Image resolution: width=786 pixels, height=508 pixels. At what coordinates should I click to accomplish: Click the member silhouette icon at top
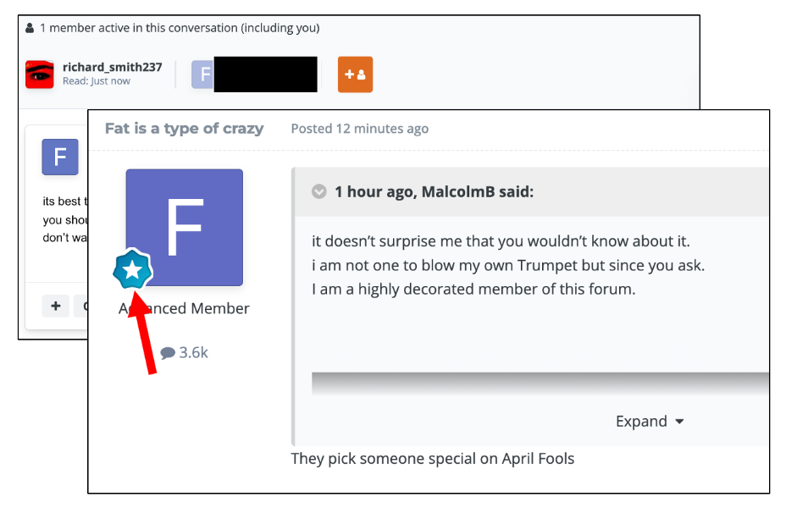(30, 28)
